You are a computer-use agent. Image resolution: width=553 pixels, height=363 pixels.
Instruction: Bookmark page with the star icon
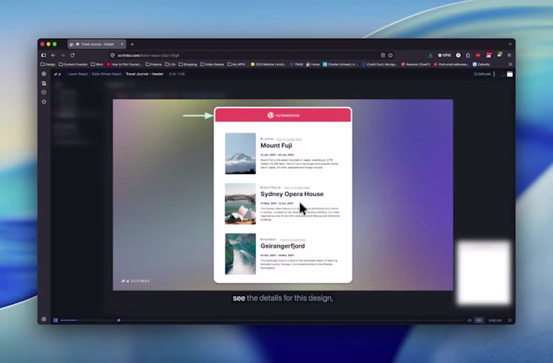tap(391, 55)
